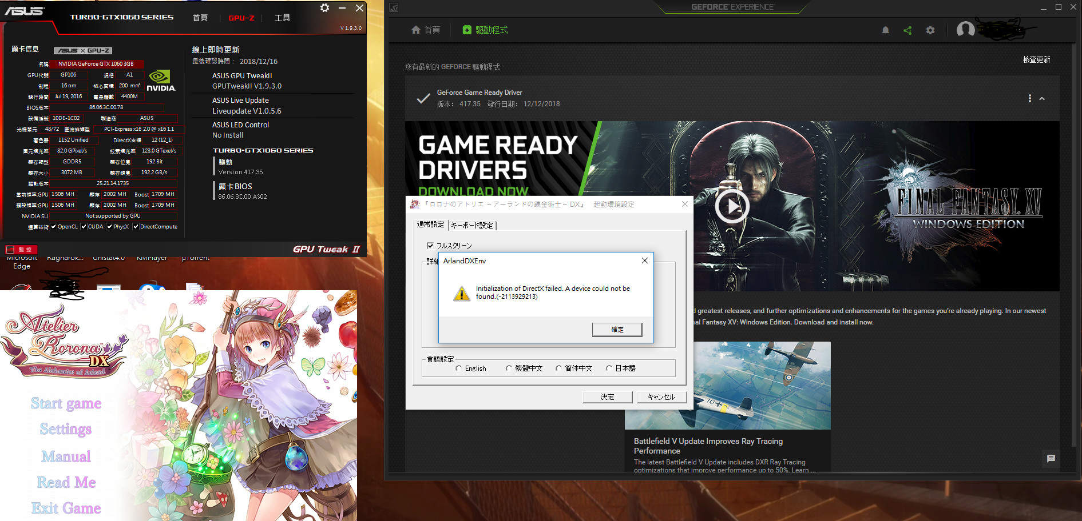Toggle the CUDA checkbox in GPU-Z
This screenshot has height=521, width=1082.
(x=84, y=227)
